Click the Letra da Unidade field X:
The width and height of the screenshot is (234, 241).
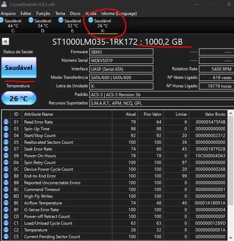pyautogui.click(x=121, y=86)
